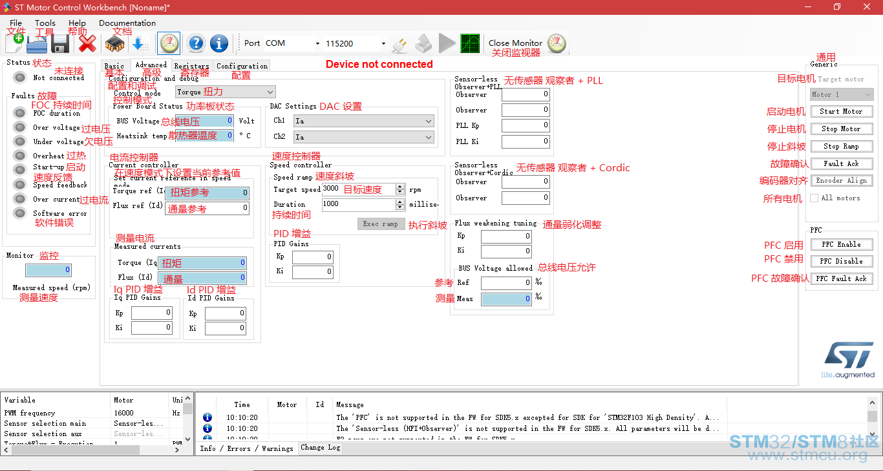Click the red X toolbar icon
Screen dimensions: 883x471
(x=87, y=43)
